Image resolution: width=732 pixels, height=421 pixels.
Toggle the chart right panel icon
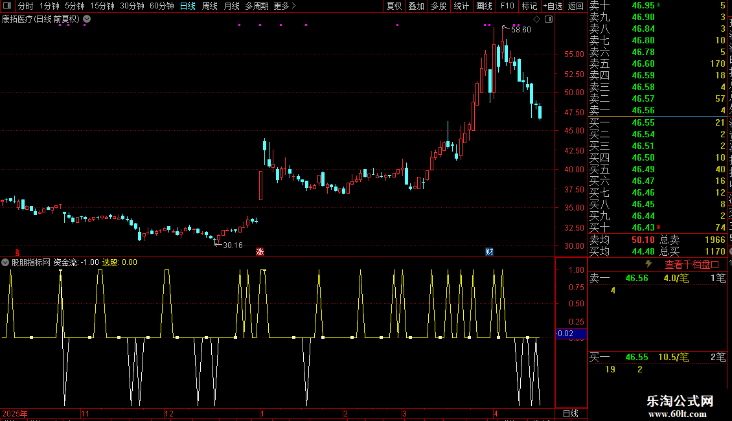tap(549, 19)
